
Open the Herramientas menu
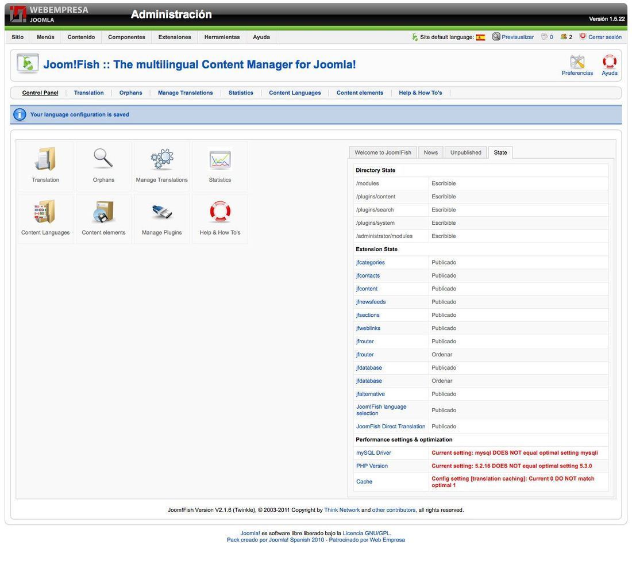pos(222,37)
